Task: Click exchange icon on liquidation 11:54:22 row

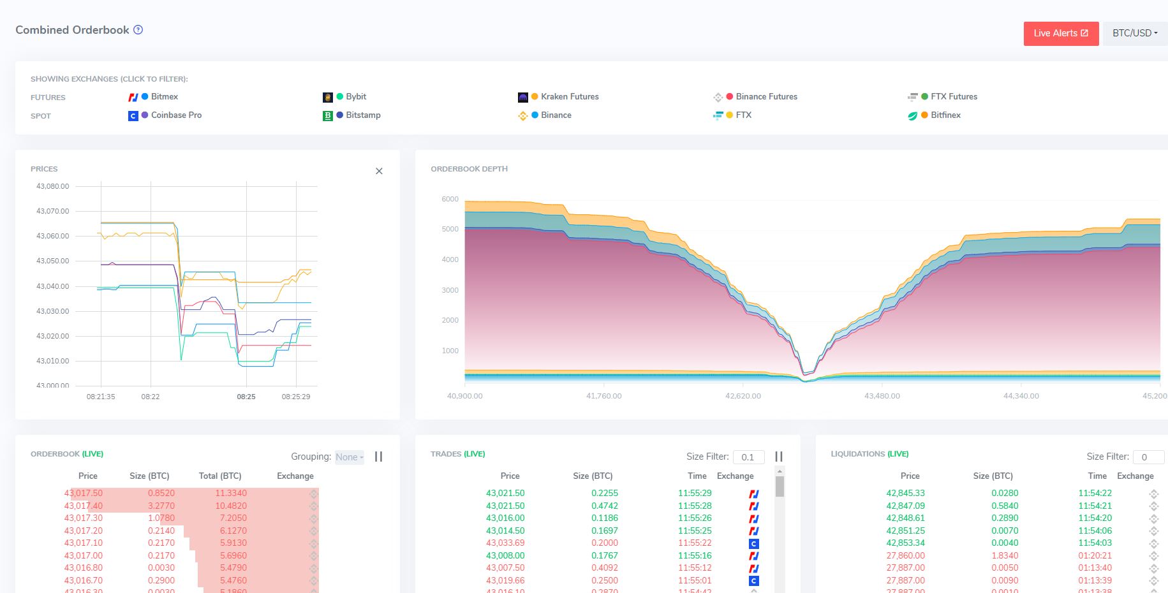Action: 1153,494
